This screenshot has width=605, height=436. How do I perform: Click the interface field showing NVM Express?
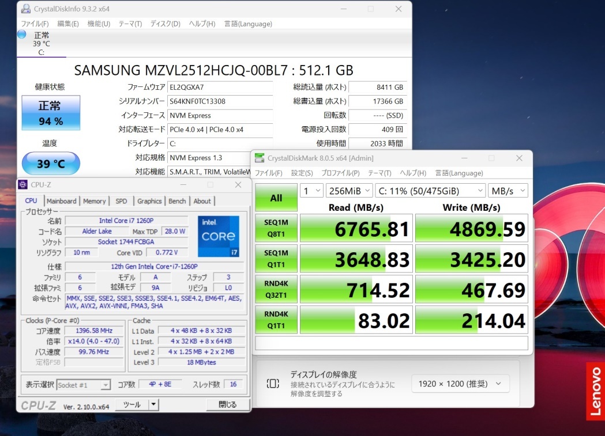pos(220,116)
